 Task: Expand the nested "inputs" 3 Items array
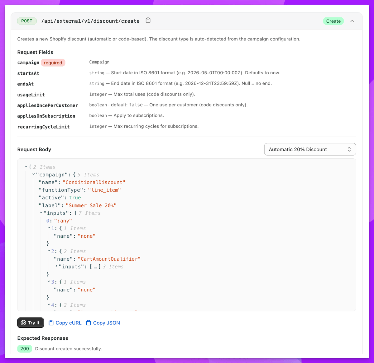click(x=56, y=266)
